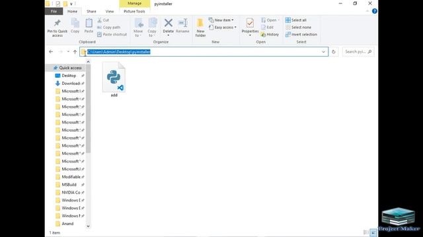This screenshot has height=237, width=423.
Task: Go back with the back arrow
Action: click(x=51, y=51)
